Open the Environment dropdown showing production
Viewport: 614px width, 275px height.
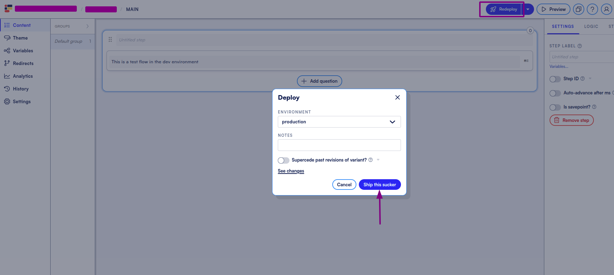[339, 122]
